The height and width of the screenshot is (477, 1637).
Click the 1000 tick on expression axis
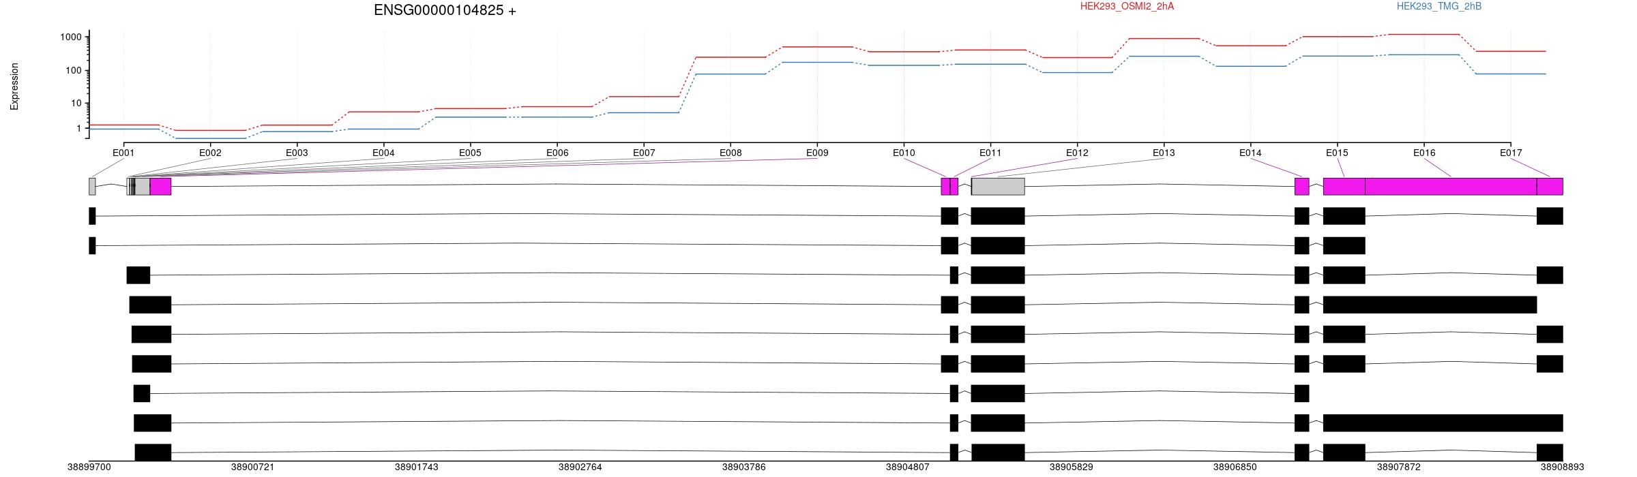point(71,37)
